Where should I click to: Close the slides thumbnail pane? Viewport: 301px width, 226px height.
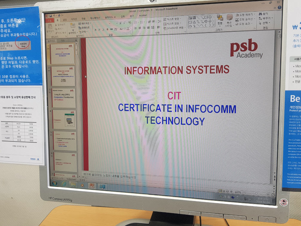point(76,40)
